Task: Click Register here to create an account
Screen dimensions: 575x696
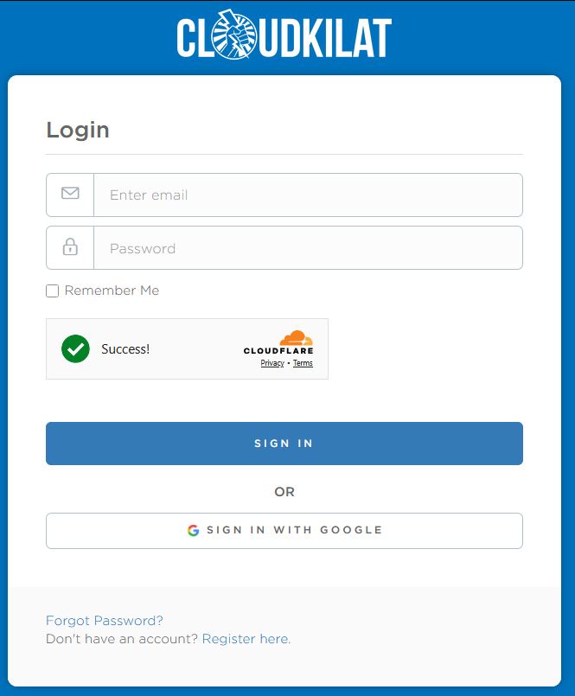Action: (245, 638)
